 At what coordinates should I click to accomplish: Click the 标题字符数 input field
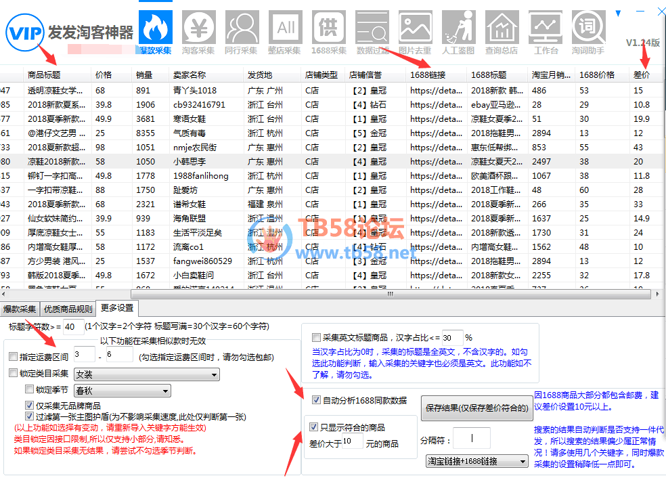[x=73, y=327]
